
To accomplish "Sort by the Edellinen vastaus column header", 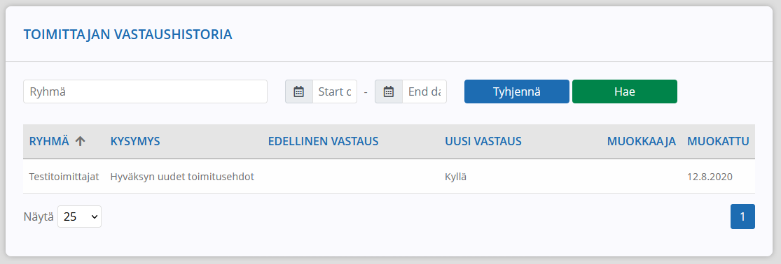I will coord(324,141).
